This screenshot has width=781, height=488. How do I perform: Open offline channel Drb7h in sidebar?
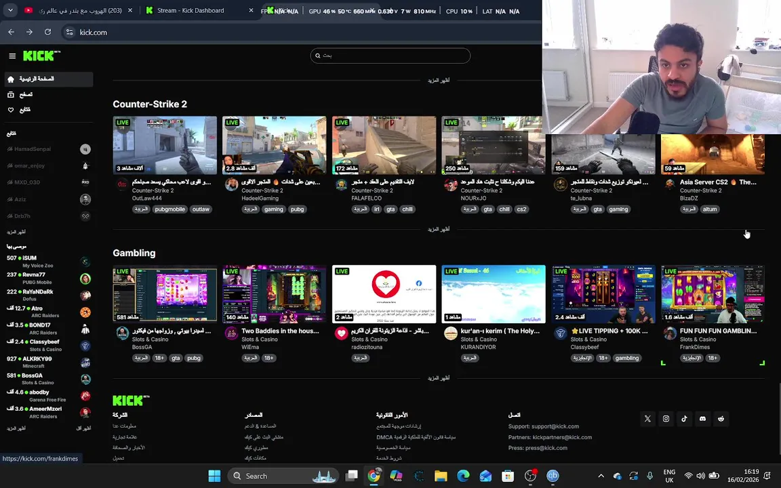tap(48, 216)
